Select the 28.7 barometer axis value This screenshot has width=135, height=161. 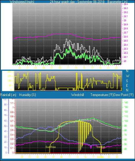126,32
